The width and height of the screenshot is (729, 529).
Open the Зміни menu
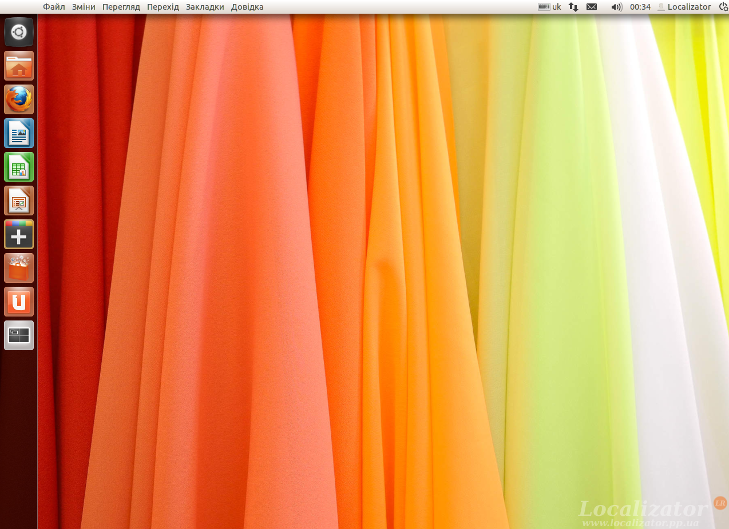pos(84,7)
